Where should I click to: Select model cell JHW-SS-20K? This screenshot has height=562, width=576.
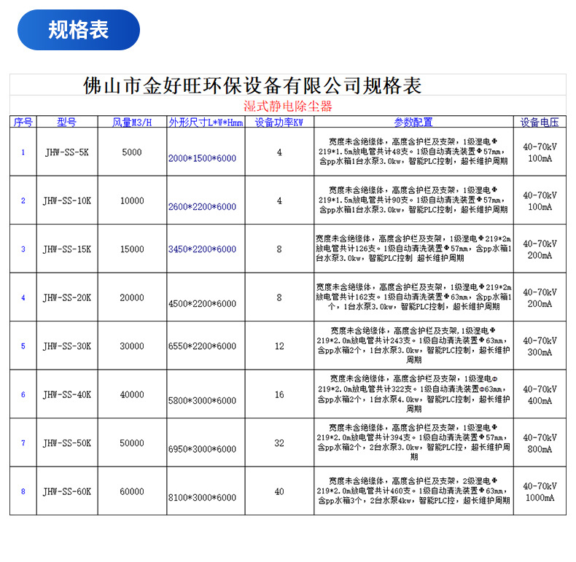67,297
